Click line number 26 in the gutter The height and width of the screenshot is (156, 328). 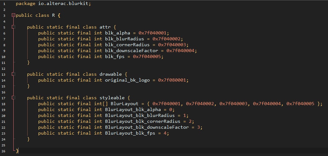click(x=4, y=151)
